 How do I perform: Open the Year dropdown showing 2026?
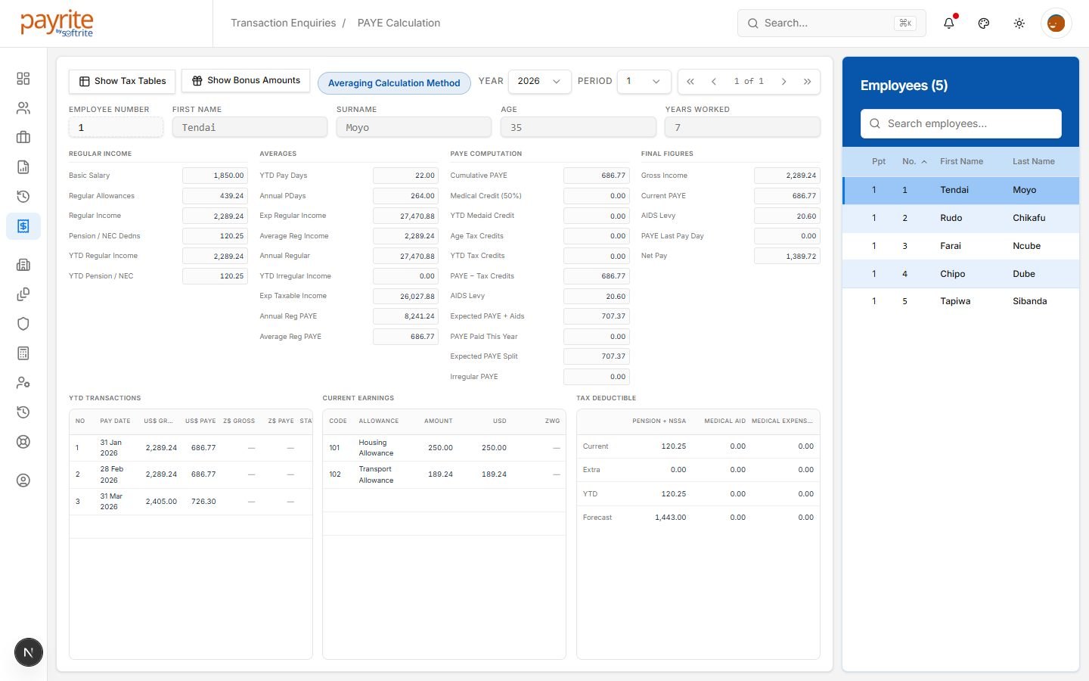click(539, 81)
